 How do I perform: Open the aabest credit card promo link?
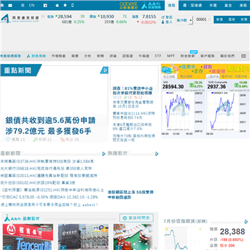pyautogui.click(x=49, y=205)
